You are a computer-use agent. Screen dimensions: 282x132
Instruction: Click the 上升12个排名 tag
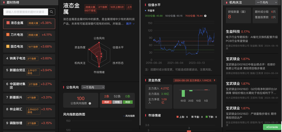tap(33, 72)
